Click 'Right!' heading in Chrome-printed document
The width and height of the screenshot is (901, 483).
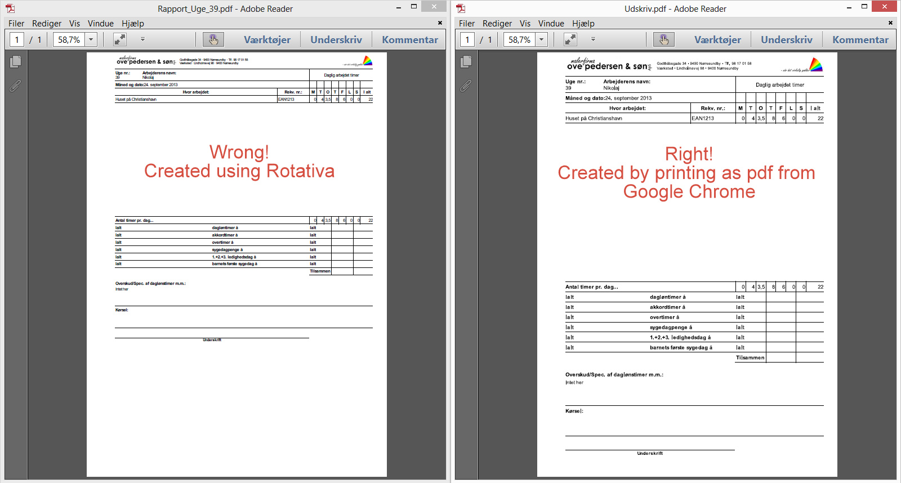click(689, 154)
